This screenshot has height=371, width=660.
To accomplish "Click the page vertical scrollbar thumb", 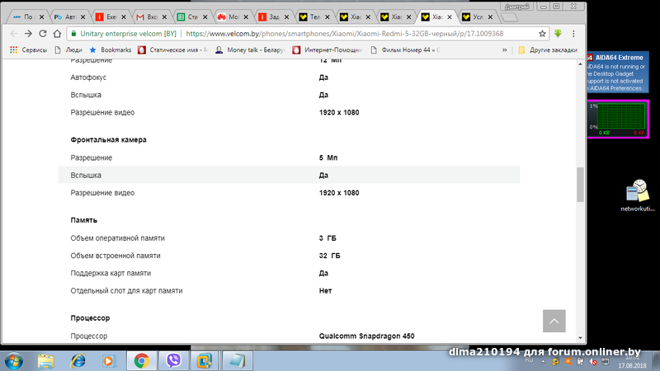I will (580, 185).
